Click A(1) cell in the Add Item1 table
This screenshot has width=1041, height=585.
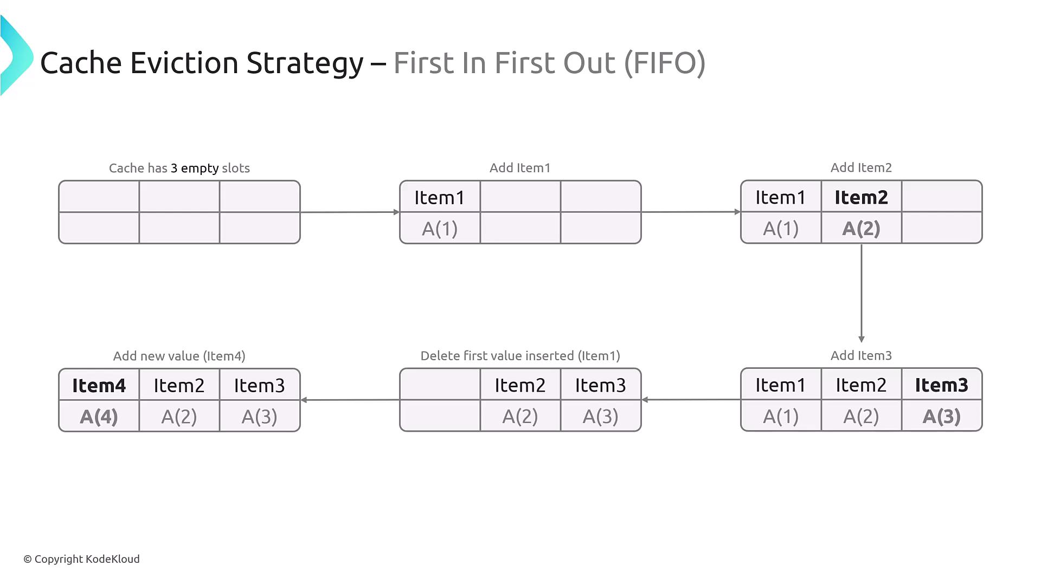click(x=440, y=229)
